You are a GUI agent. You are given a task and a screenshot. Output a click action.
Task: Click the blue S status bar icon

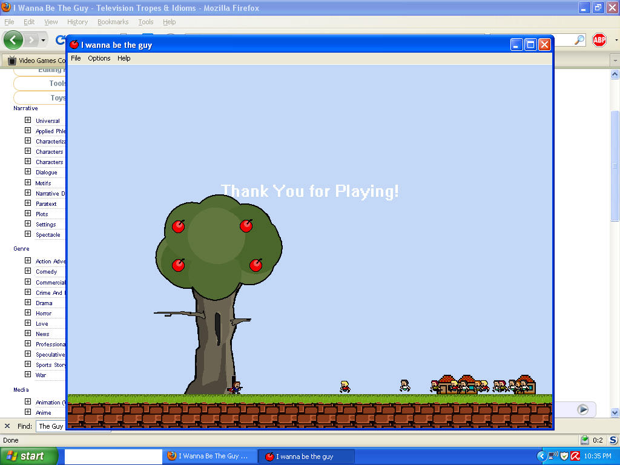tap(613, 440)
